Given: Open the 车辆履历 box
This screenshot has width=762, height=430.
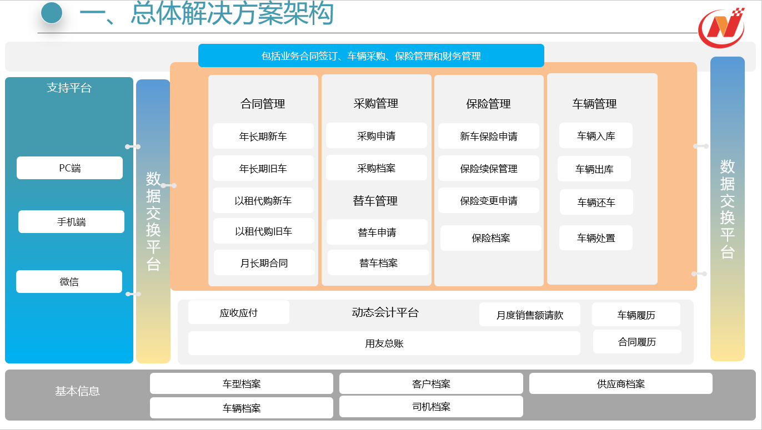Looking at the screenshot, I should tap(636, 315).
